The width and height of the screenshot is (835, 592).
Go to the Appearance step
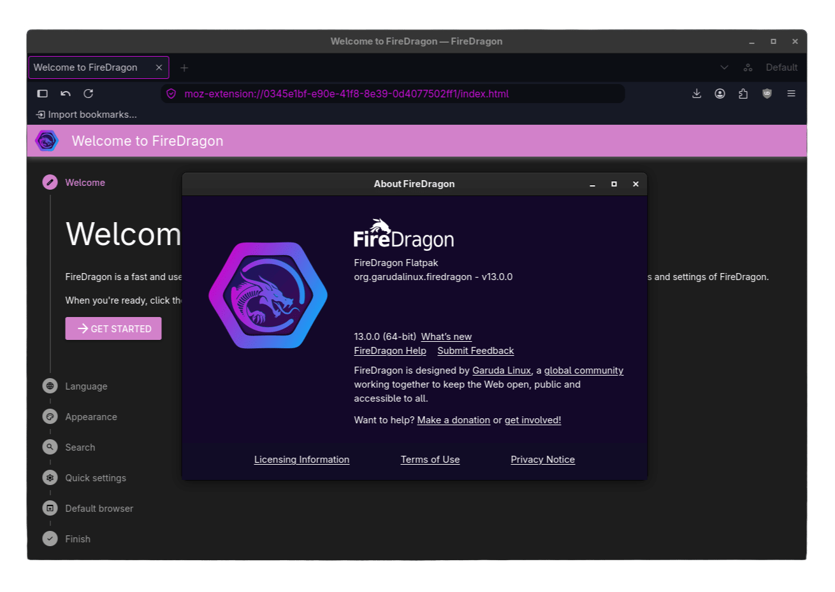tap(91, 417)
